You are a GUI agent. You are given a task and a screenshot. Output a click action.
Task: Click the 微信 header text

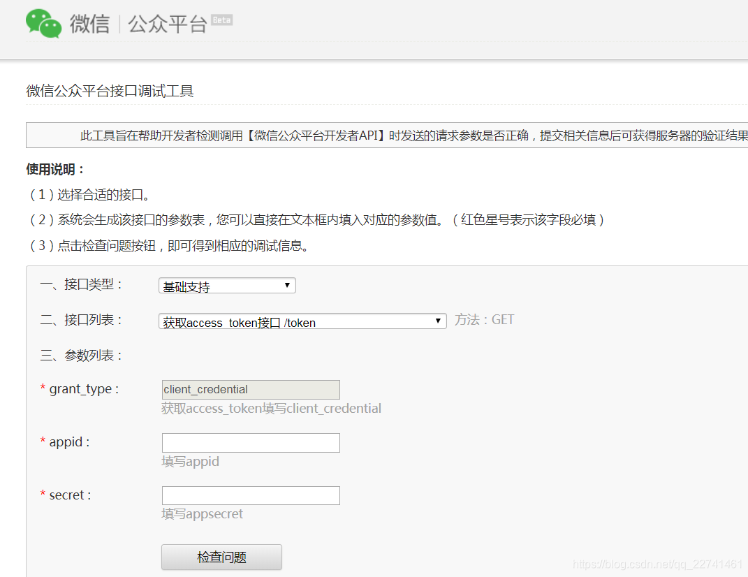coord(89,23)
